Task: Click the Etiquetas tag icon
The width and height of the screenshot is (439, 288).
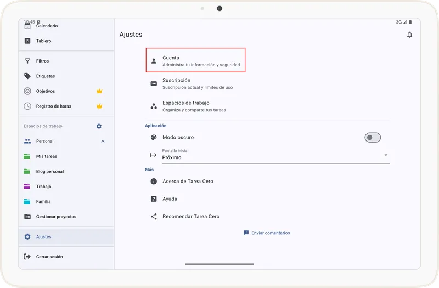Action: point(27,76)
